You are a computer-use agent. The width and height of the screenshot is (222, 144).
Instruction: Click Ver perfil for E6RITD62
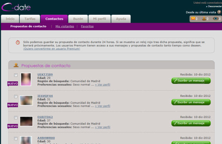(102, 127)
